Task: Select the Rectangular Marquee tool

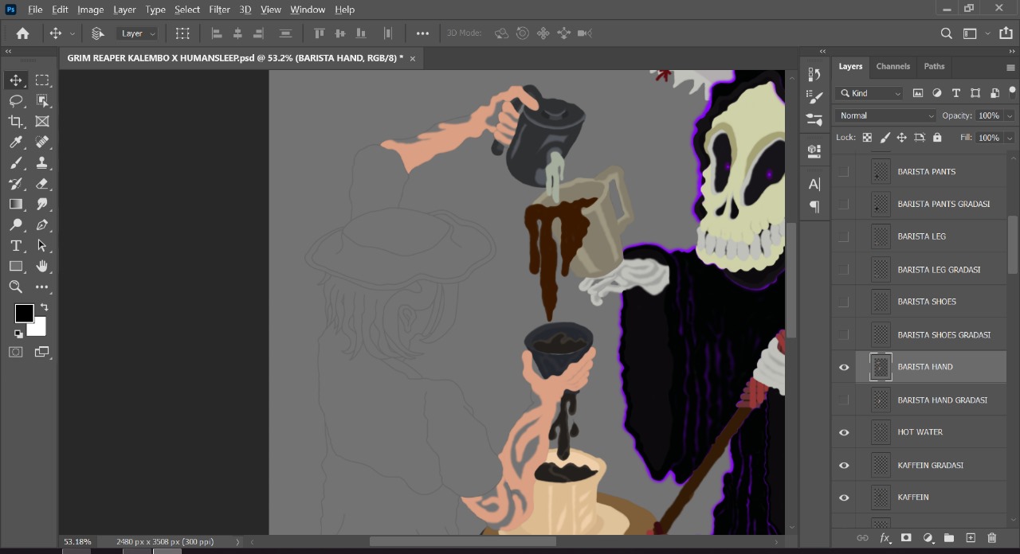Action: 42,80
